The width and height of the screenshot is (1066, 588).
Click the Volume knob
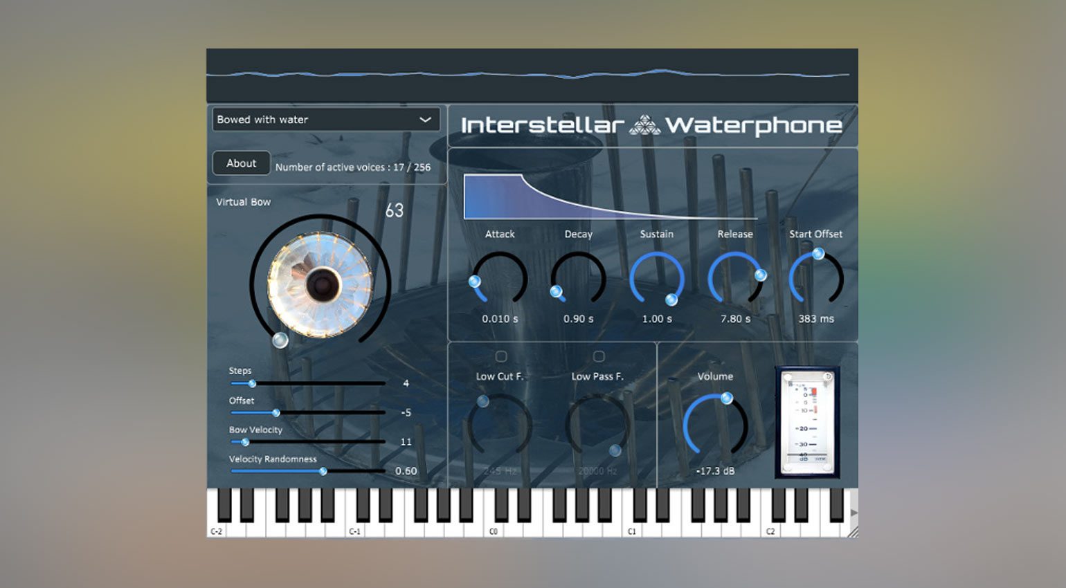tap(715, 425)
